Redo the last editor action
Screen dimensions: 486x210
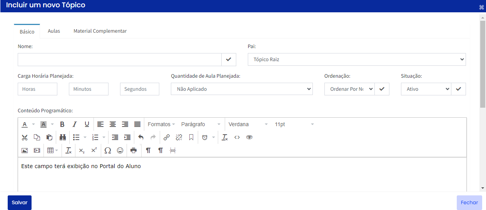pyautogui.click(x=153, y=137)
